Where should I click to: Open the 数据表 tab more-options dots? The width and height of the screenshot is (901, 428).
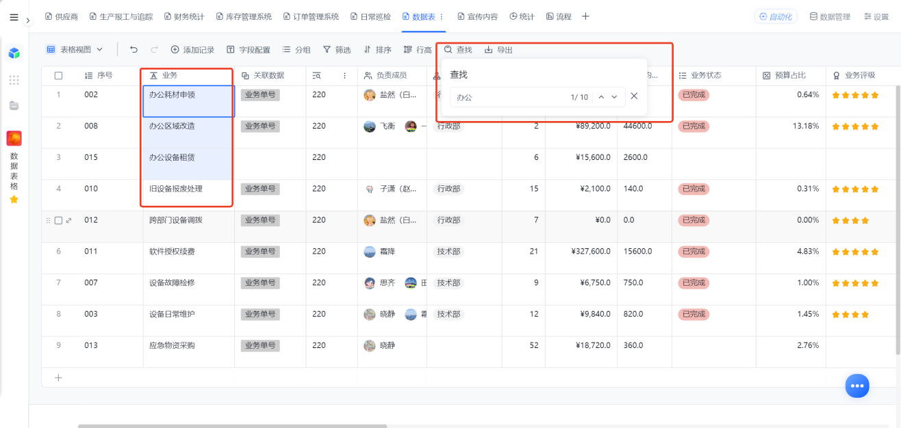(441, 16)
